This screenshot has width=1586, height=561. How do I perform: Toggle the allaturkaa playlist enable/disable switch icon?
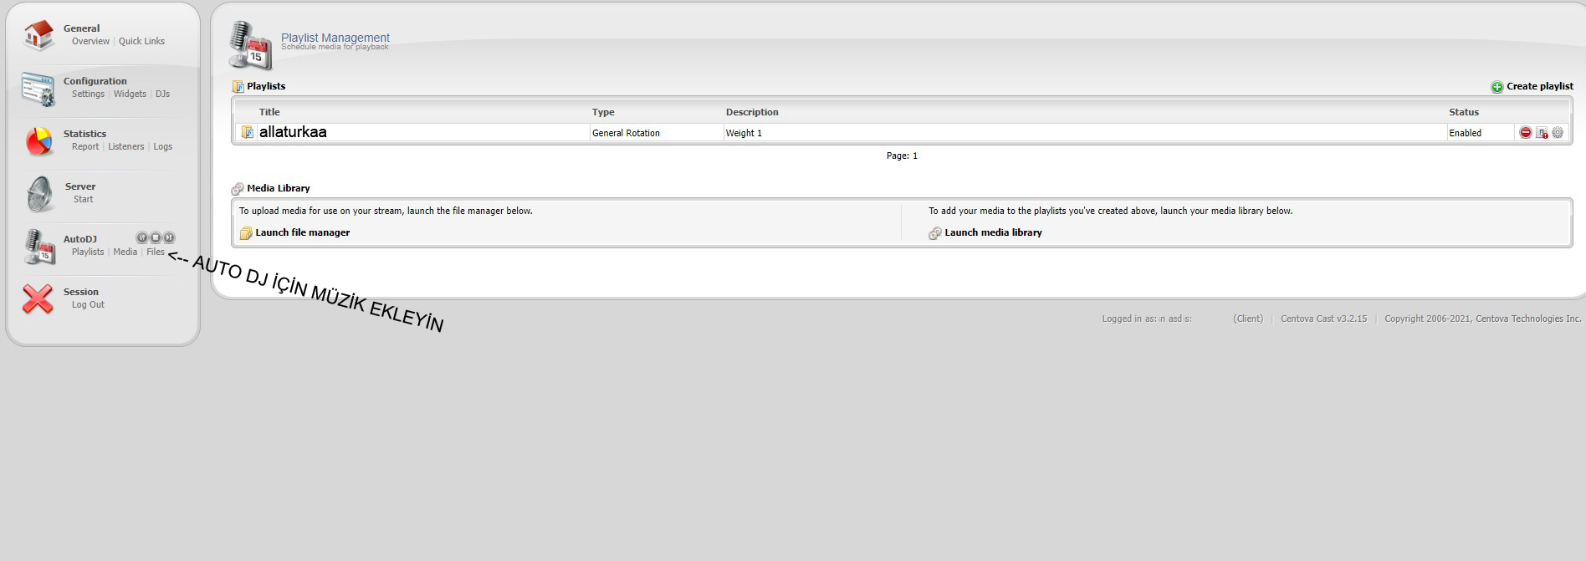tap(1542, 133)
